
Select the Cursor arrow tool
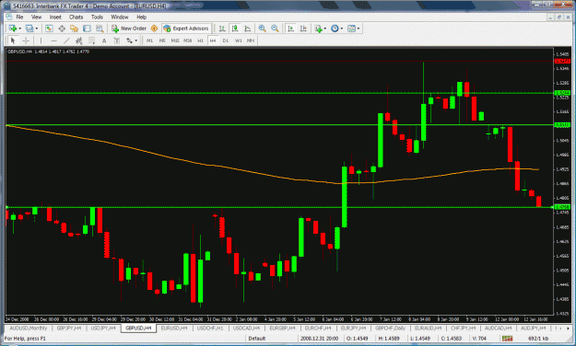[13, 40]
